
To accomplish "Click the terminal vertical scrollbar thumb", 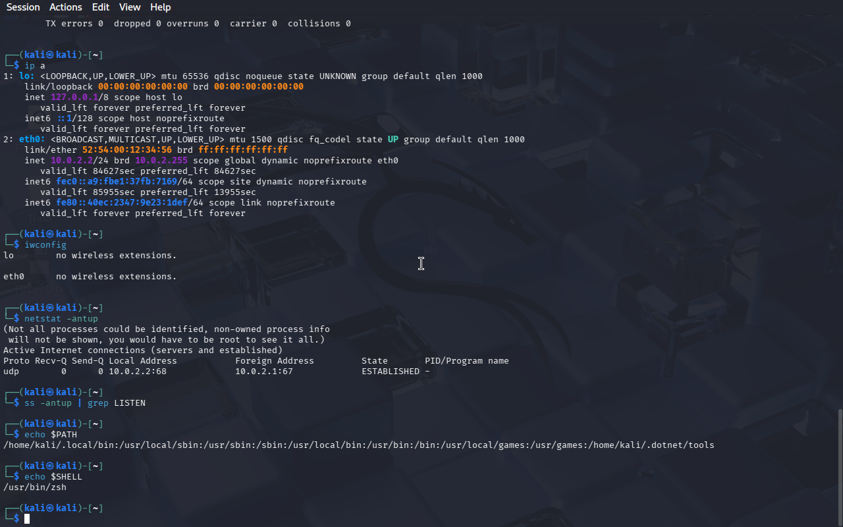I will tap(840, 466).
